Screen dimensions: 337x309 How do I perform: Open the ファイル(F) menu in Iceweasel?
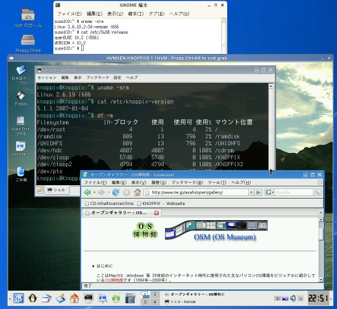click(x=95, y=183)
